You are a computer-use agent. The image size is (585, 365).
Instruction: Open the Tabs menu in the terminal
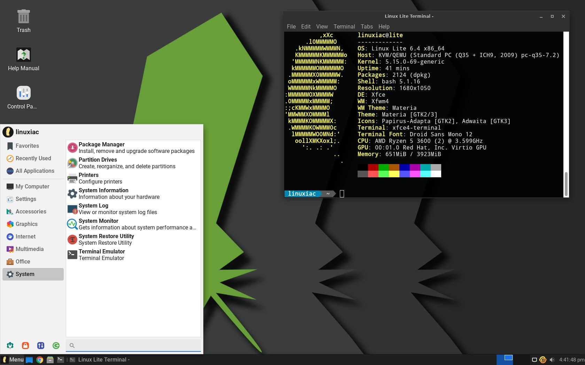click(366, 26)
